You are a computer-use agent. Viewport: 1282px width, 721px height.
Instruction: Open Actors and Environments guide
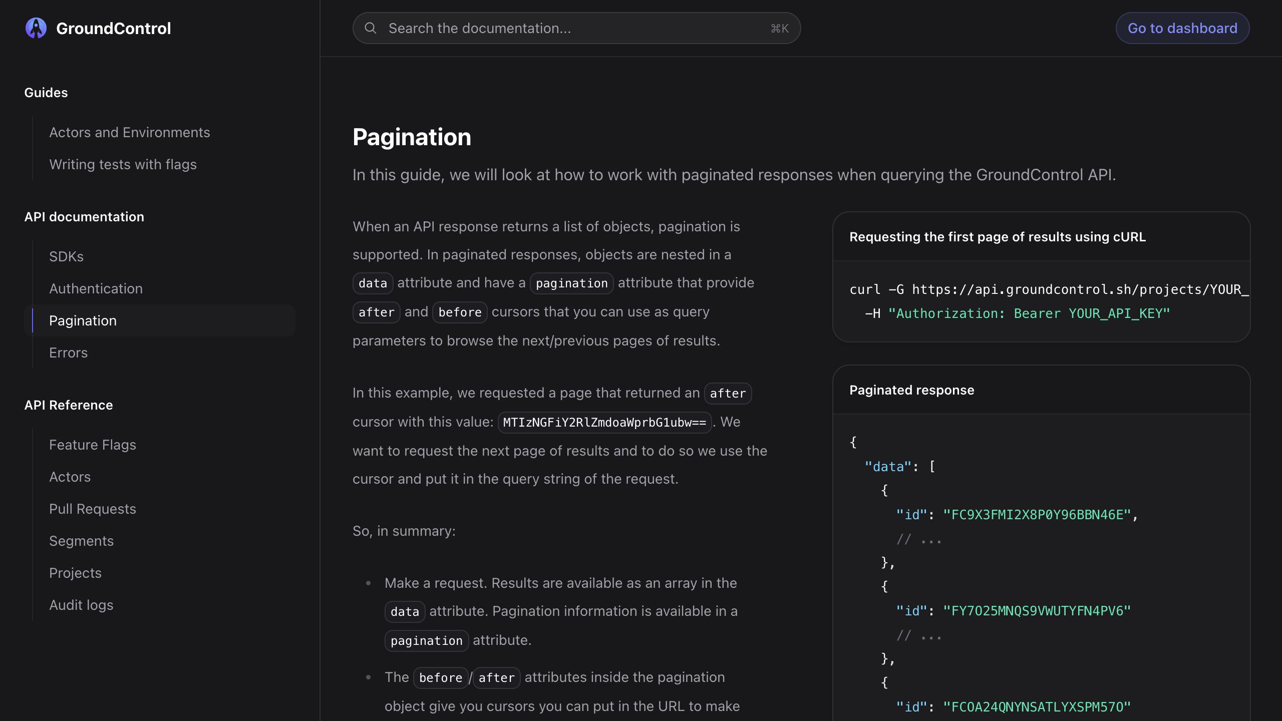tap(129, 132)
